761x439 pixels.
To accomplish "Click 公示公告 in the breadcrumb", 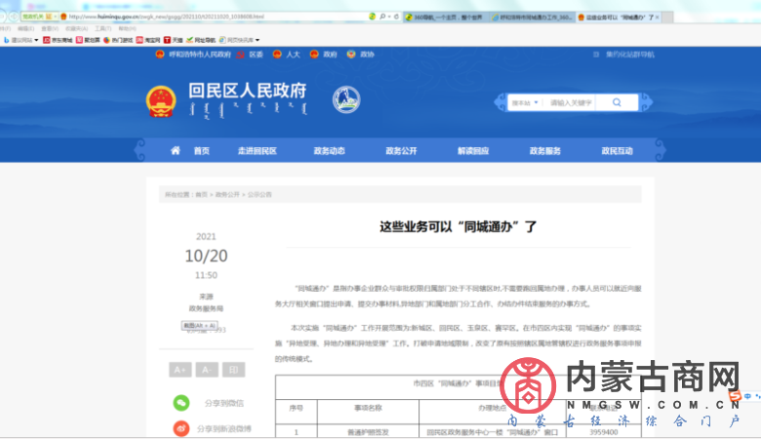I will tap(260, 194).
